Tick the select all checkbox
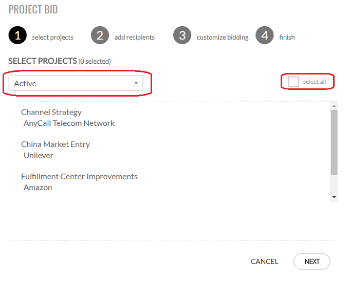The image size is (350, 281). tap(294, 82)
